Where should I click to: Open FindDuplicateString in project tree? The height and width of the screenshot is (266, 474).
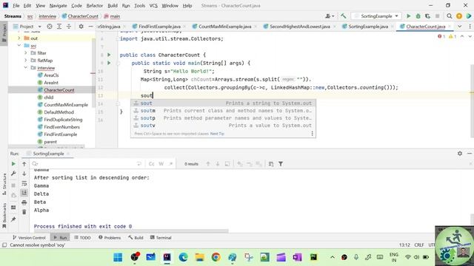[x=63, y=120]
